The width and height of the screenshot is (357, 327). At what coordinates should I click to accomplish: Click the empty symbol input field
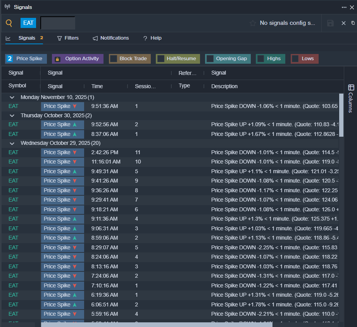tap(58, 23)
